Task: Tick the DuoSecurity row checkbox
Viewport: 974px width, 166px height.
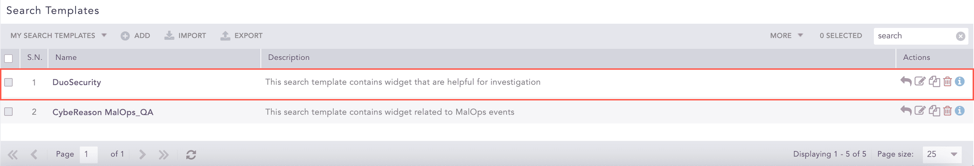Action: pos(8,82)
